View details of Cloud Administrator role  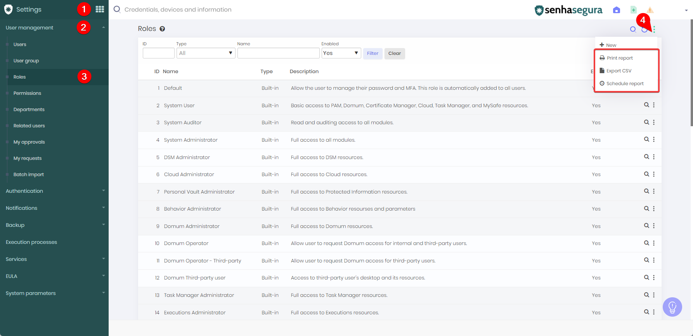tap(646, 174)
